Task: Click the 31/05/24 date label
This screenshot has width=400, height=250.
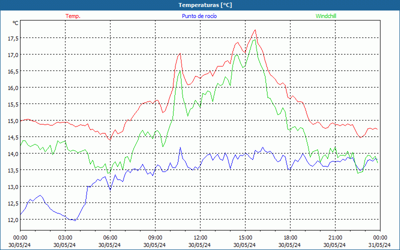Action: pyautogui.click(x=380, y=245)
